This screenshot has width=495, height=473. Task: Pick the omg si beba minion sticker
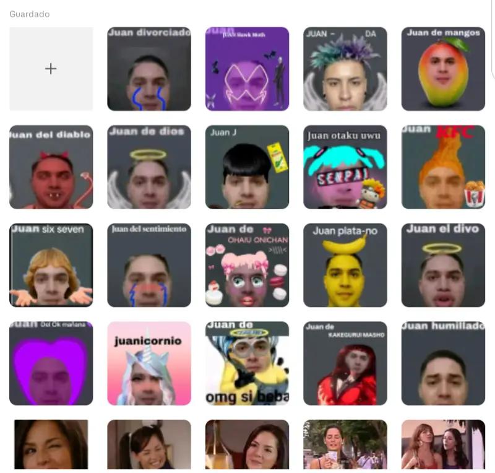247,363
